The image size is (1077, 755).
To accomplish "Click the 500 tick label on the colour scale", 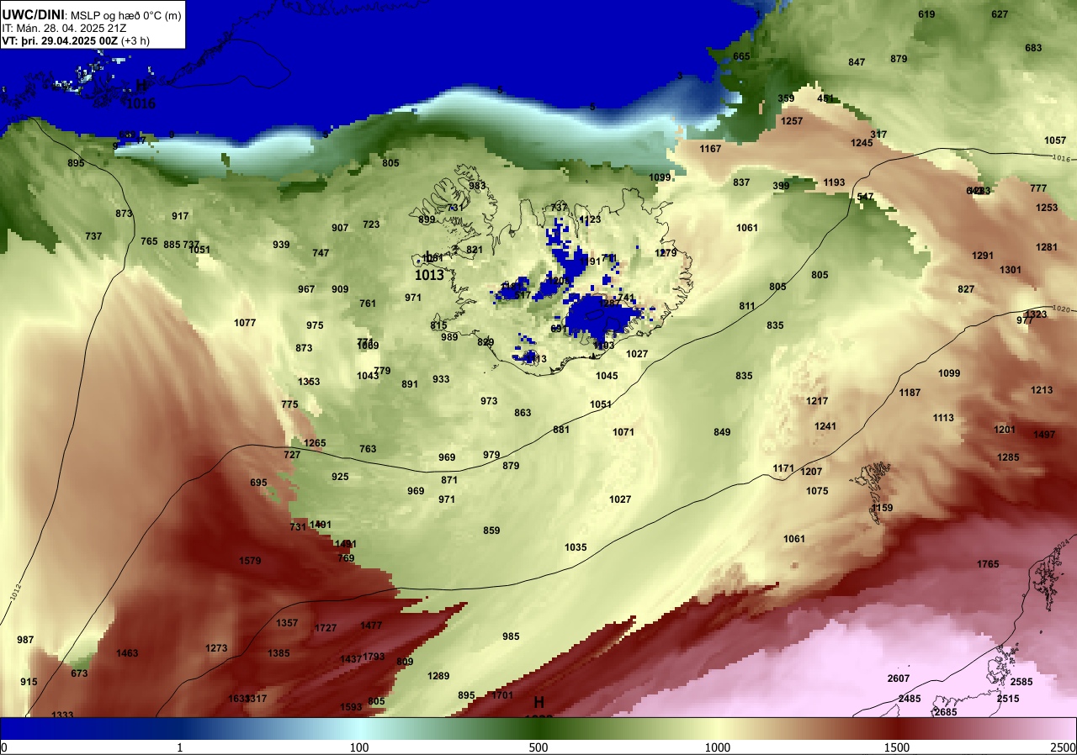I will 538,747.
